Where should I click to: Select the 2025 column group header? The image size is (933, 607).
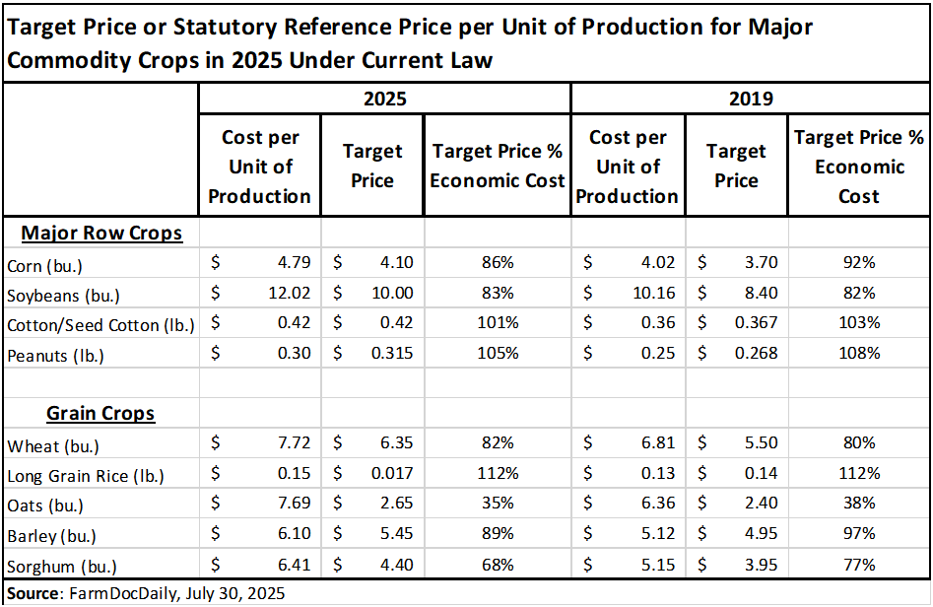(384, 99)
